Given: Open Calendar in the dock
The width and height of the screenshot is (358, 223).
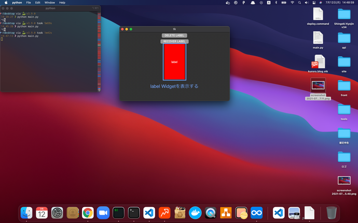Looking at the screenshot, I should 42,213.
